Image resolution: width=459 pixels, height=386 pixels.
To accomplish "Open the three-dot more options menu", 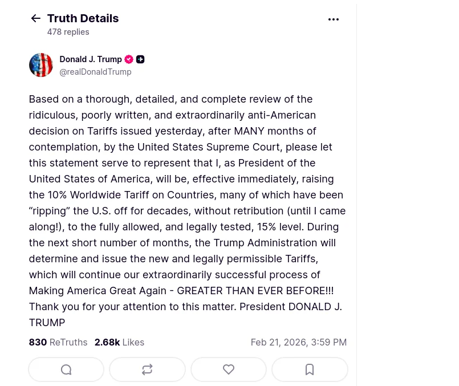I will click(x=334, y=19).
